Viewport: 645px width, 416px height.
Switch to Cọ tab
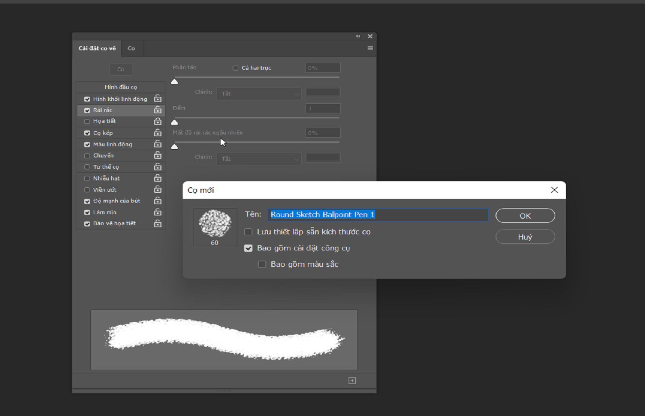click(x=131, y=48)
